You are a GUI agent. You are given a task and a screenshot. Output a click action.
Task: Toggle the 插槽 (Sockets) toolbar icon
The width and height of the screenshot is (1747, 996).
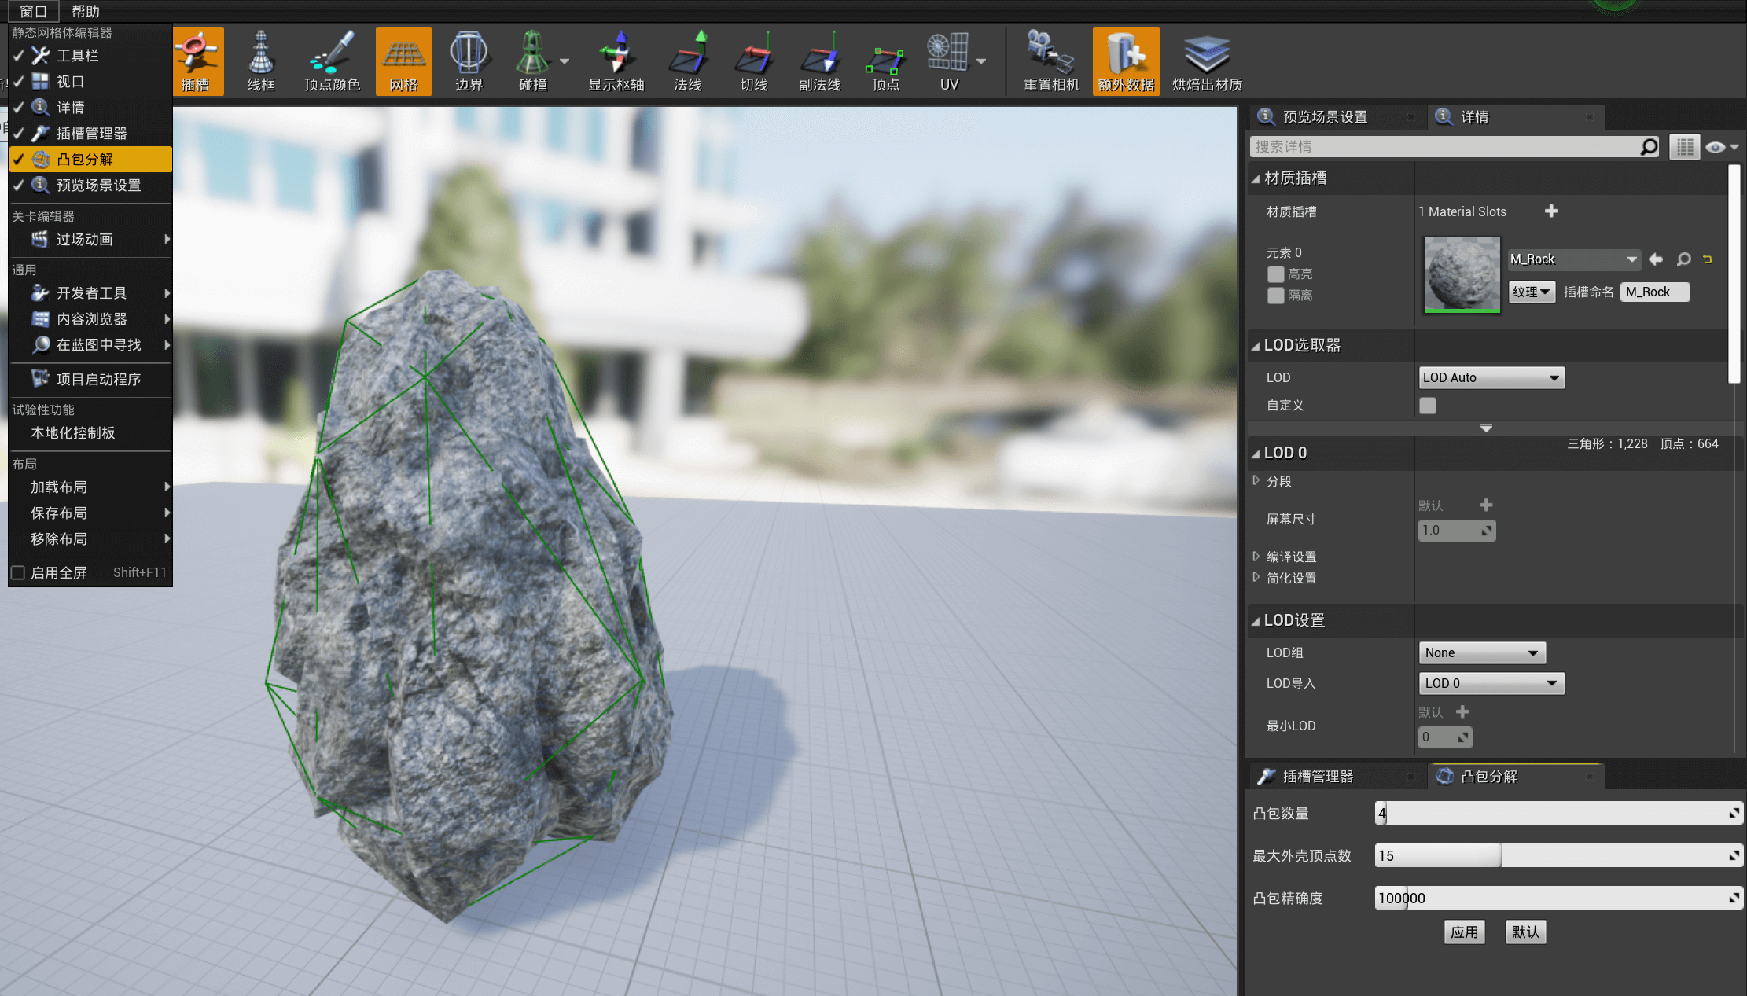(197, 61)
